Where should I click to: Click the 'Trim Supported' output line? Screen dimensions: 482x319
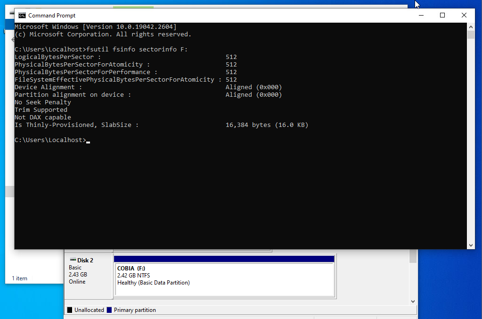[x=41, y=110]
